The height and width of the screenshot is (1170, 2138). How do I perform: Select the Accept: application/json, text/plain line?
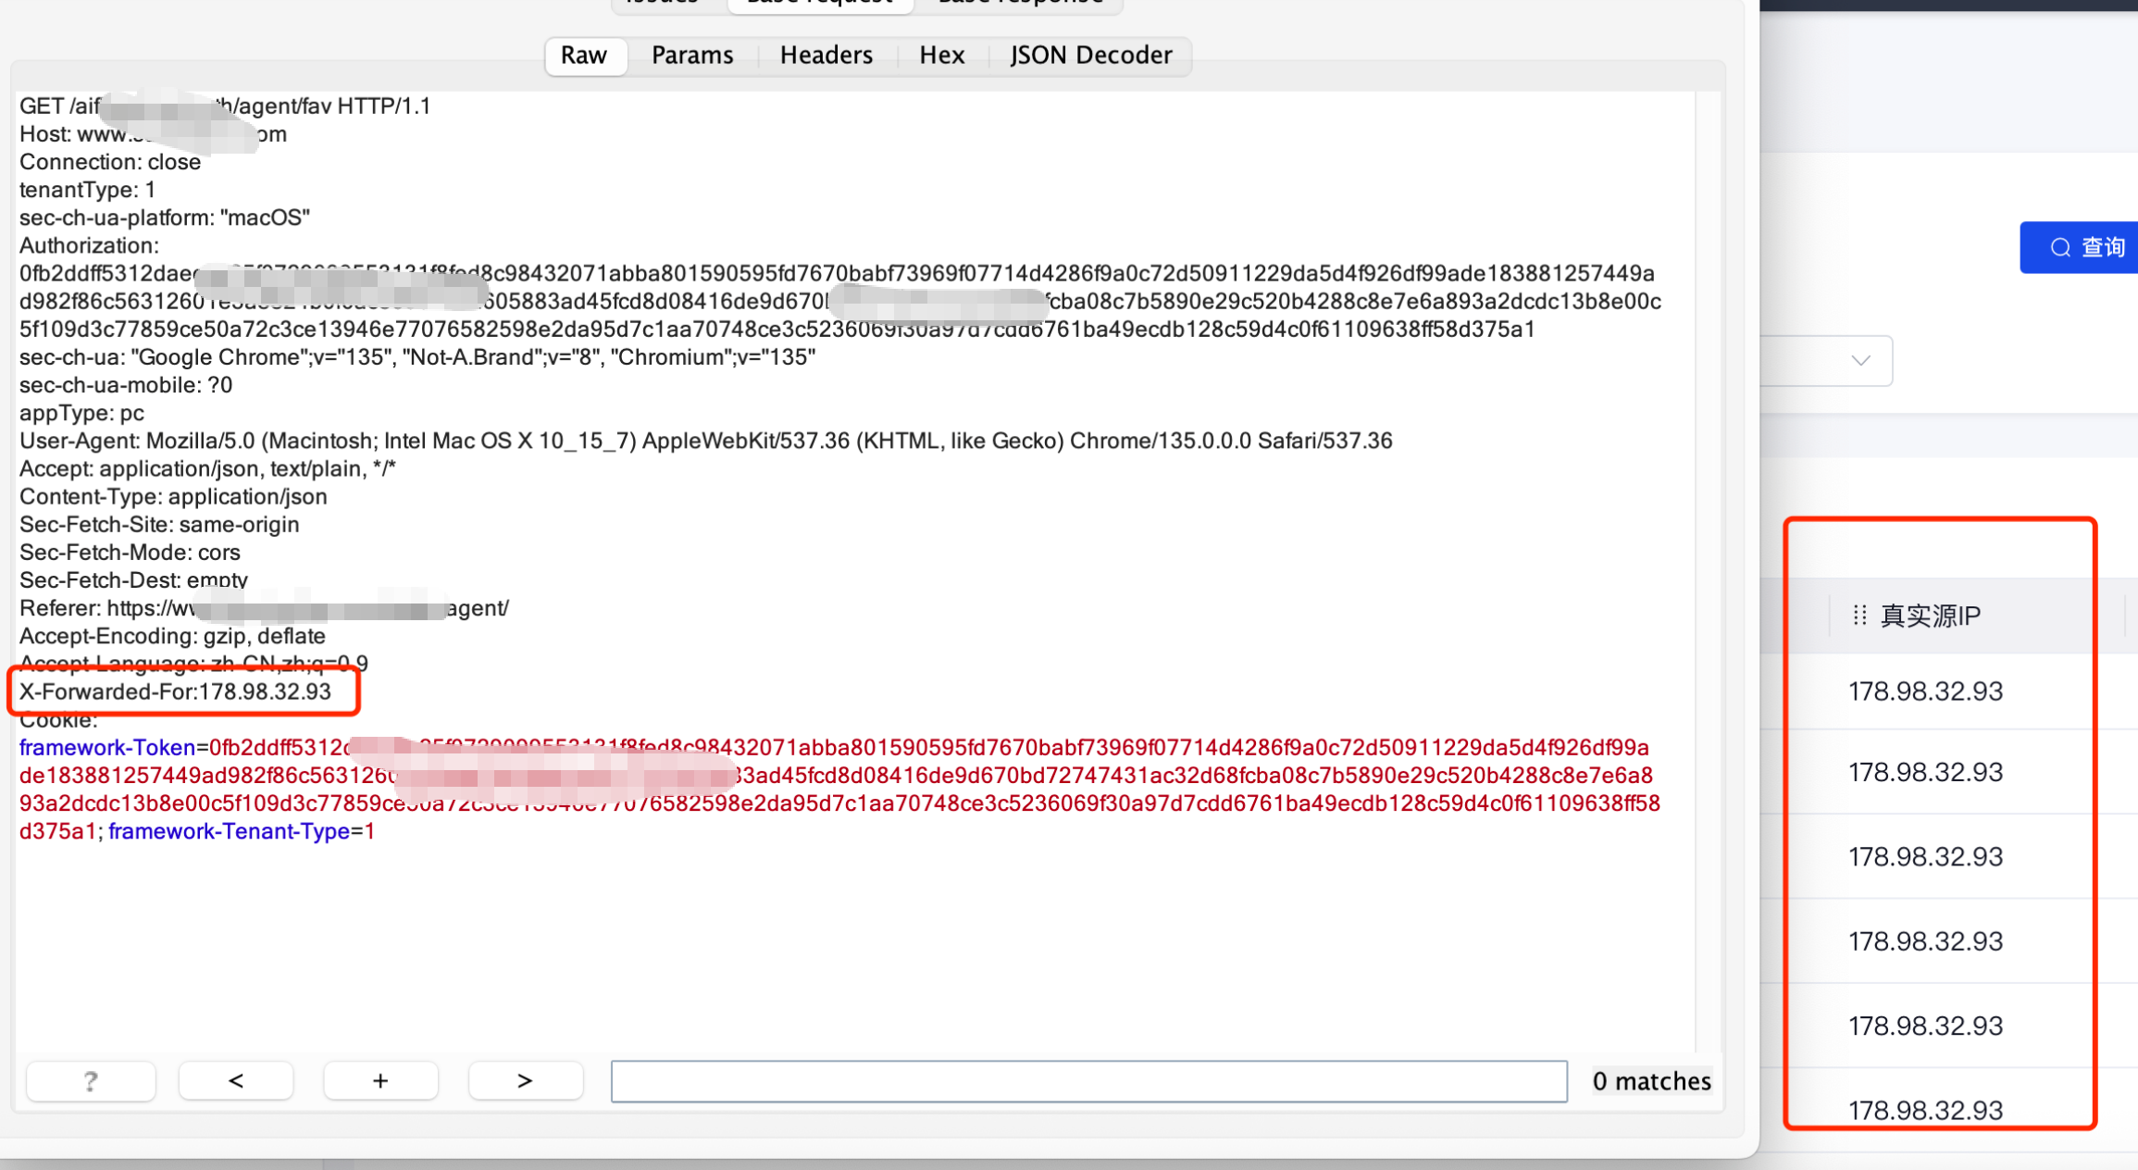coord(207,468)
